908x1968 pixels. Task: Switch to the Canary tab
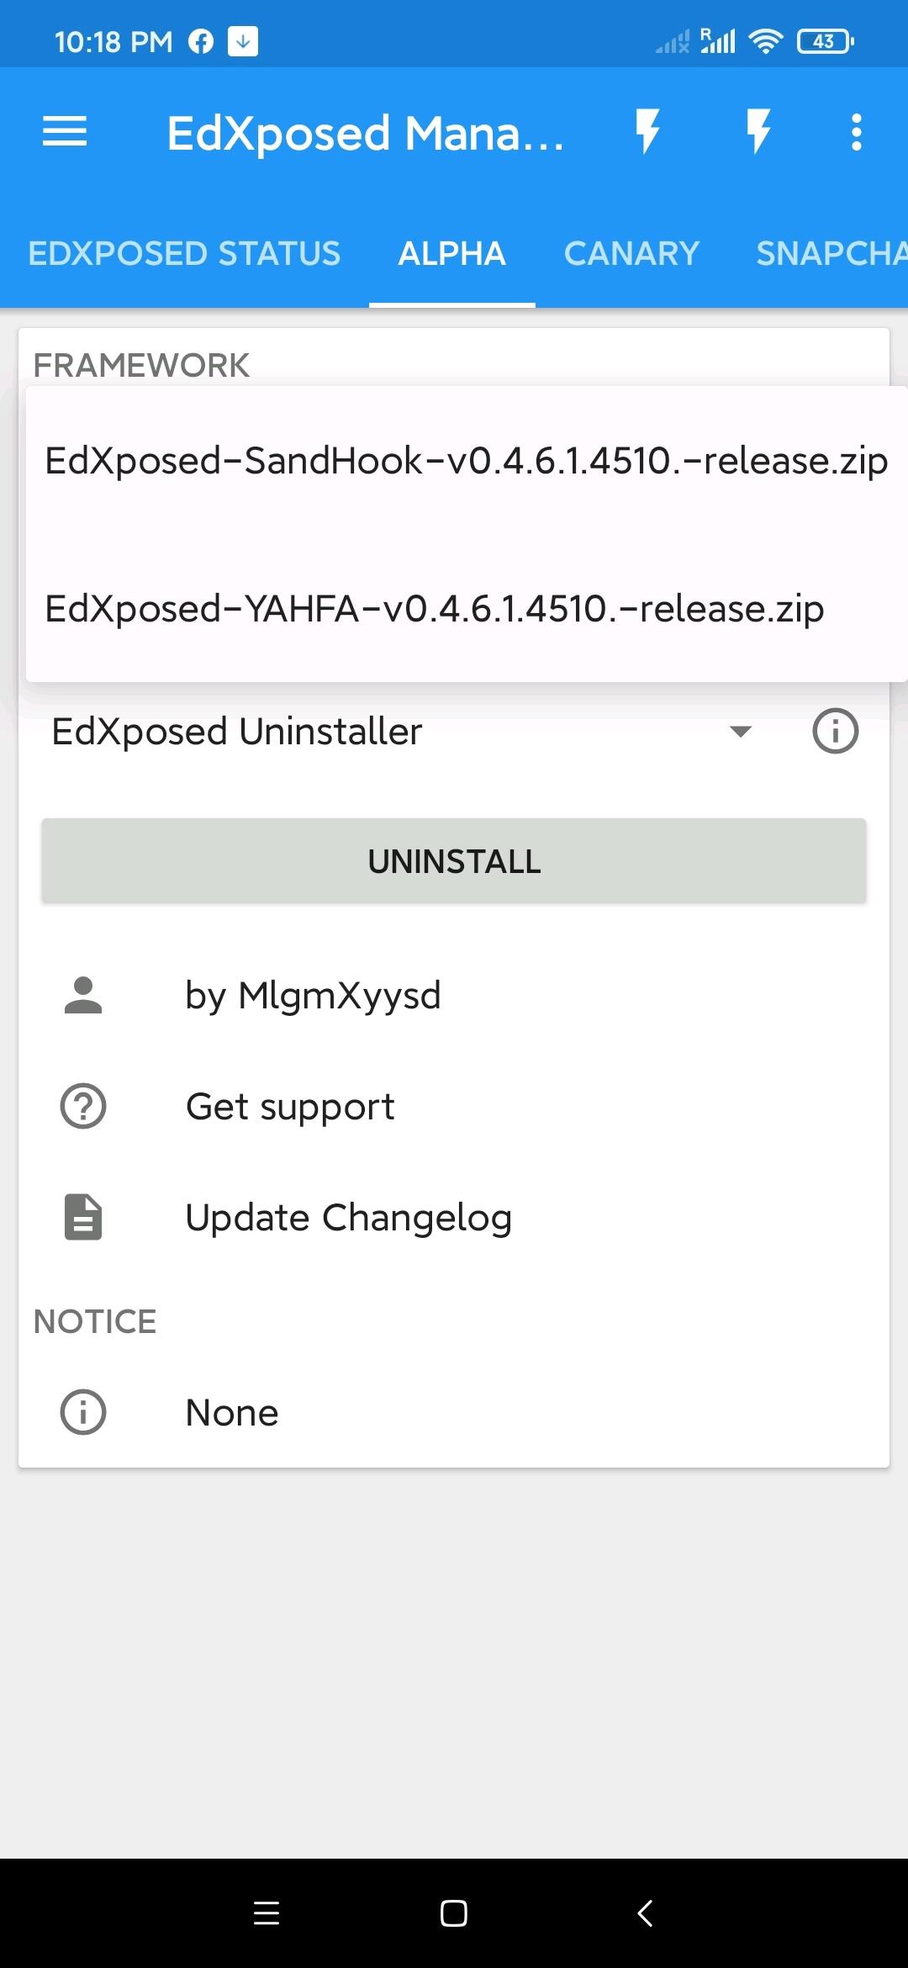[631, 253]
